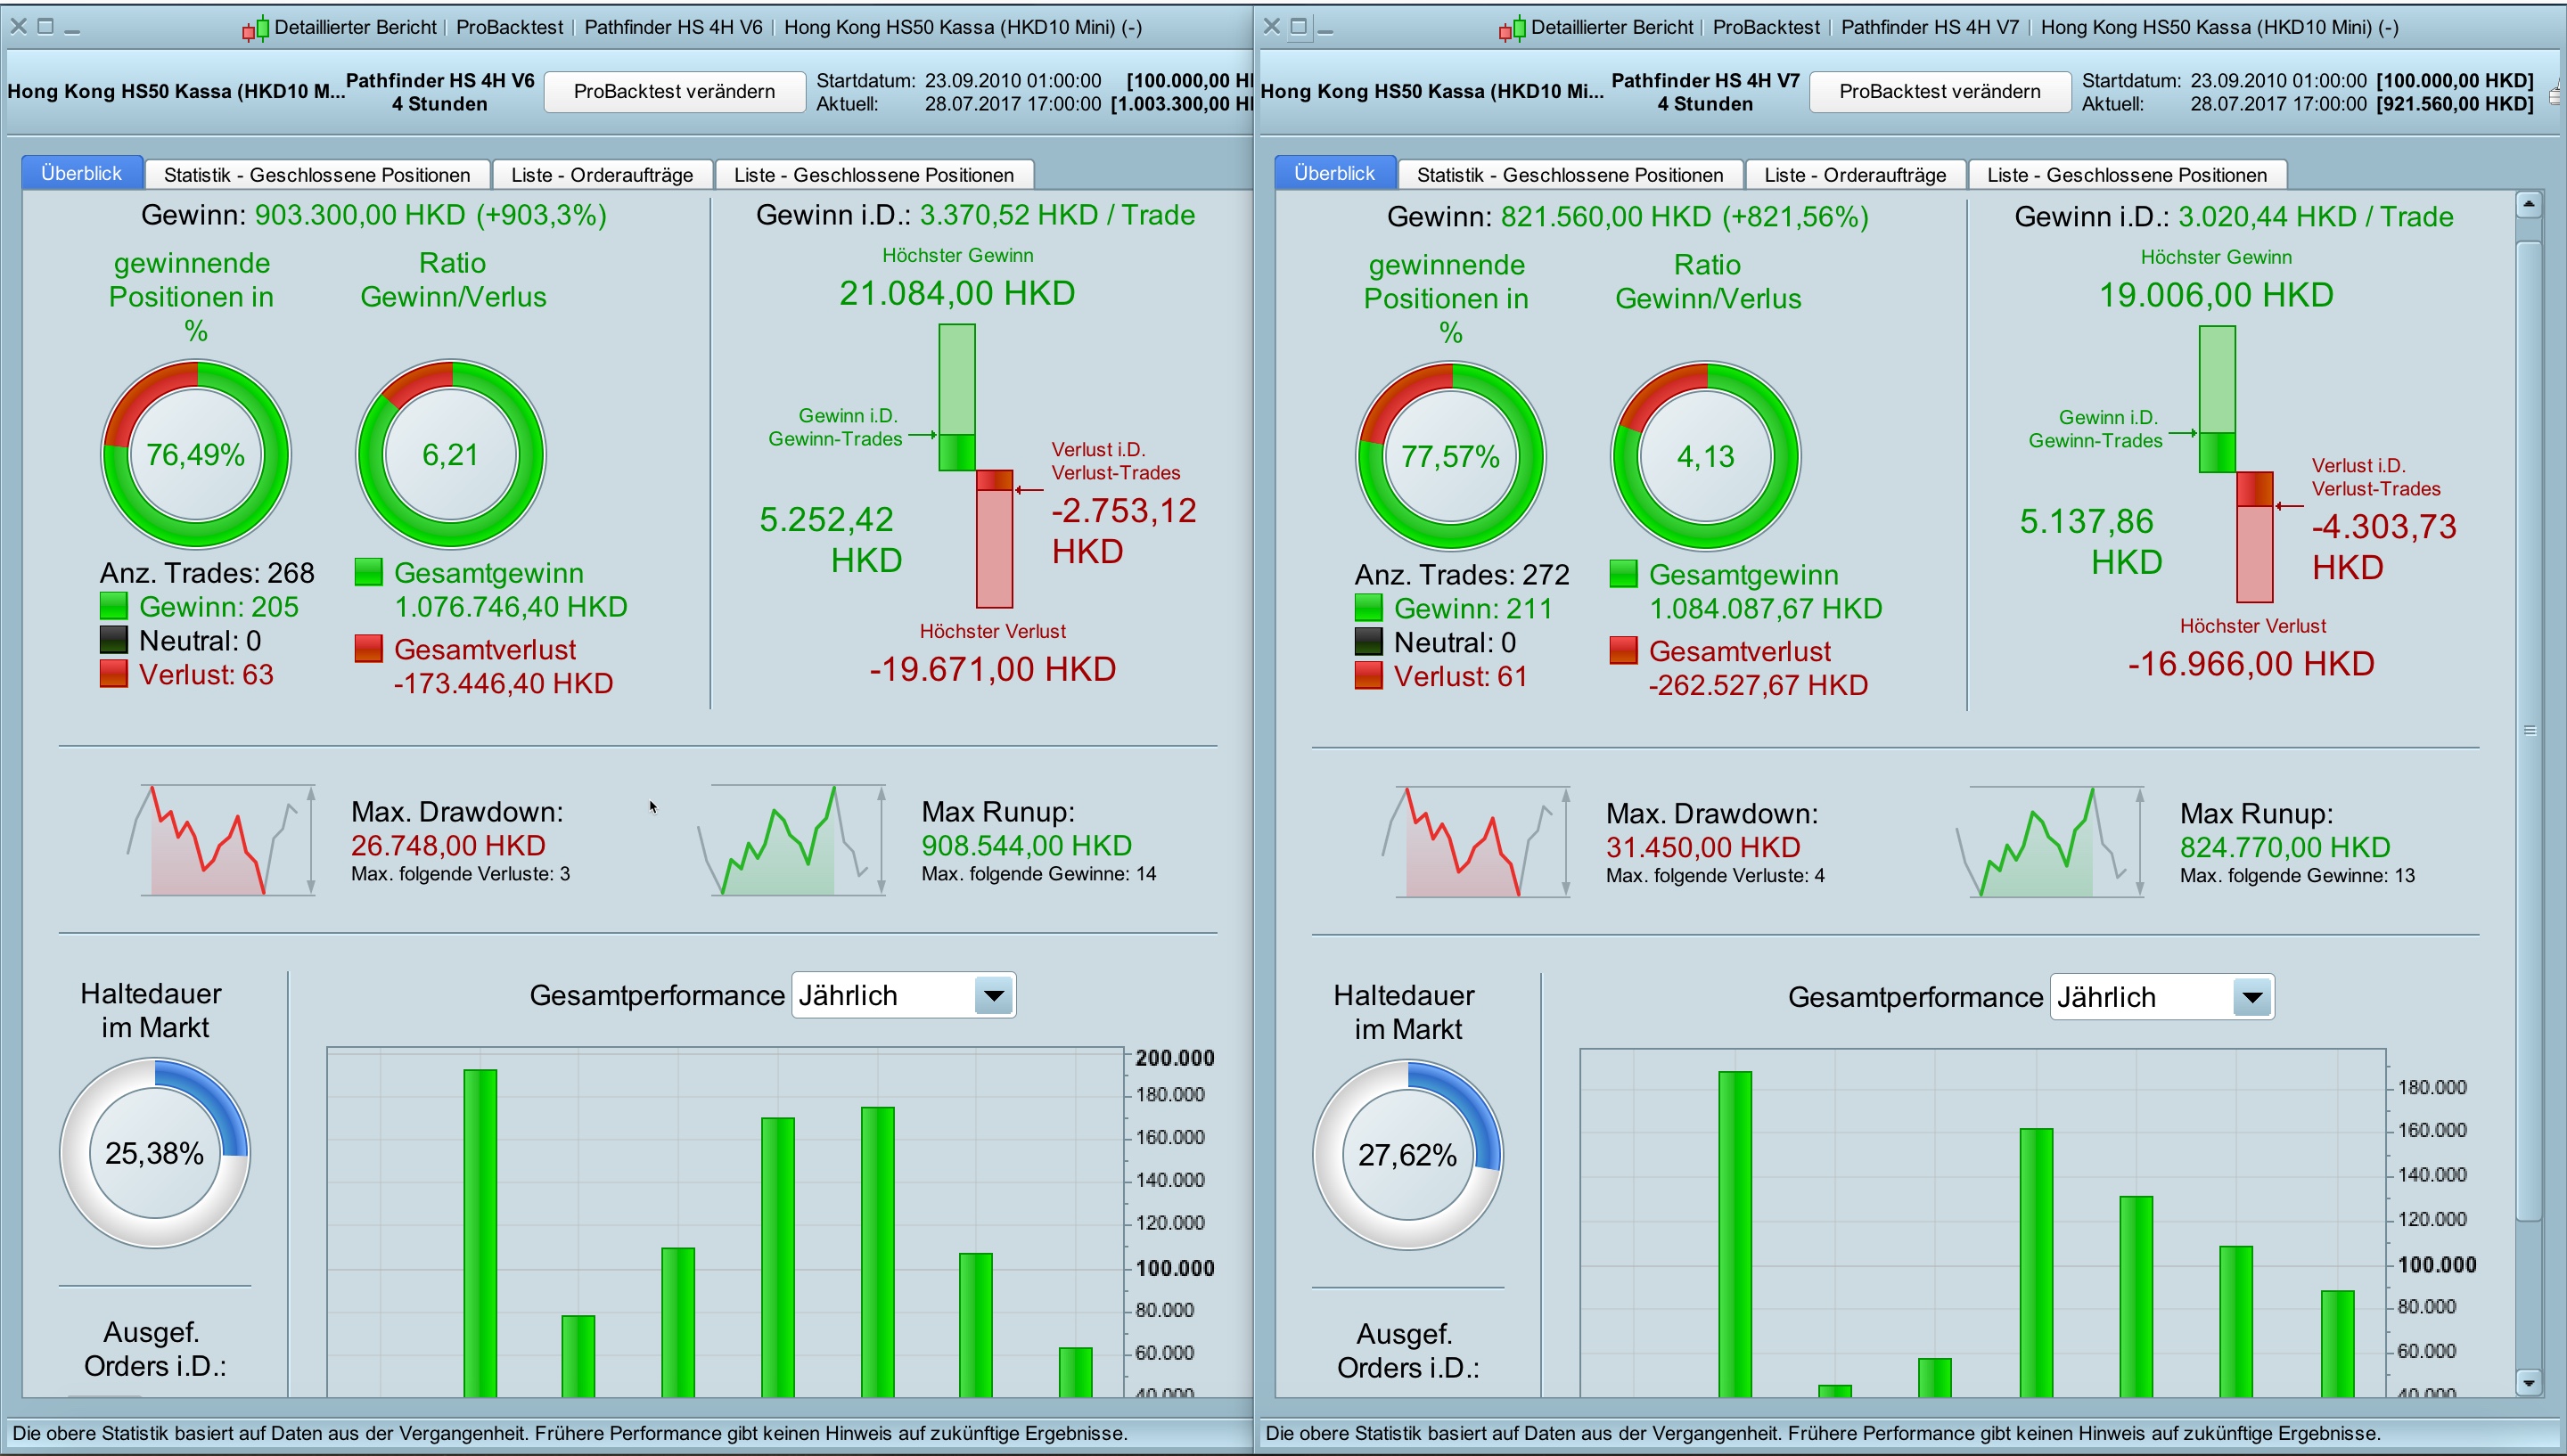Click ProBacktest verändern for Pathfinder V6
This screenshot has height=1456, width=2567.
click(x=674, y=92)
